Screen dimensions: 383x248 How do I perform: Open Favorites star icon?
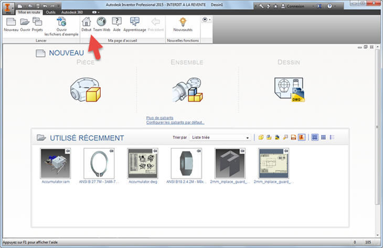275,6
